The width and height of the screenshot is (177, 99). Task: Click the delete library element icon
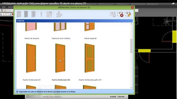click(x=120, y=14)
